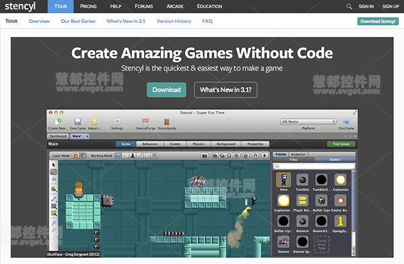Click the play arrow in scene toolbar
The width and height of the screenshot is (404, 264).
point(265,156)
